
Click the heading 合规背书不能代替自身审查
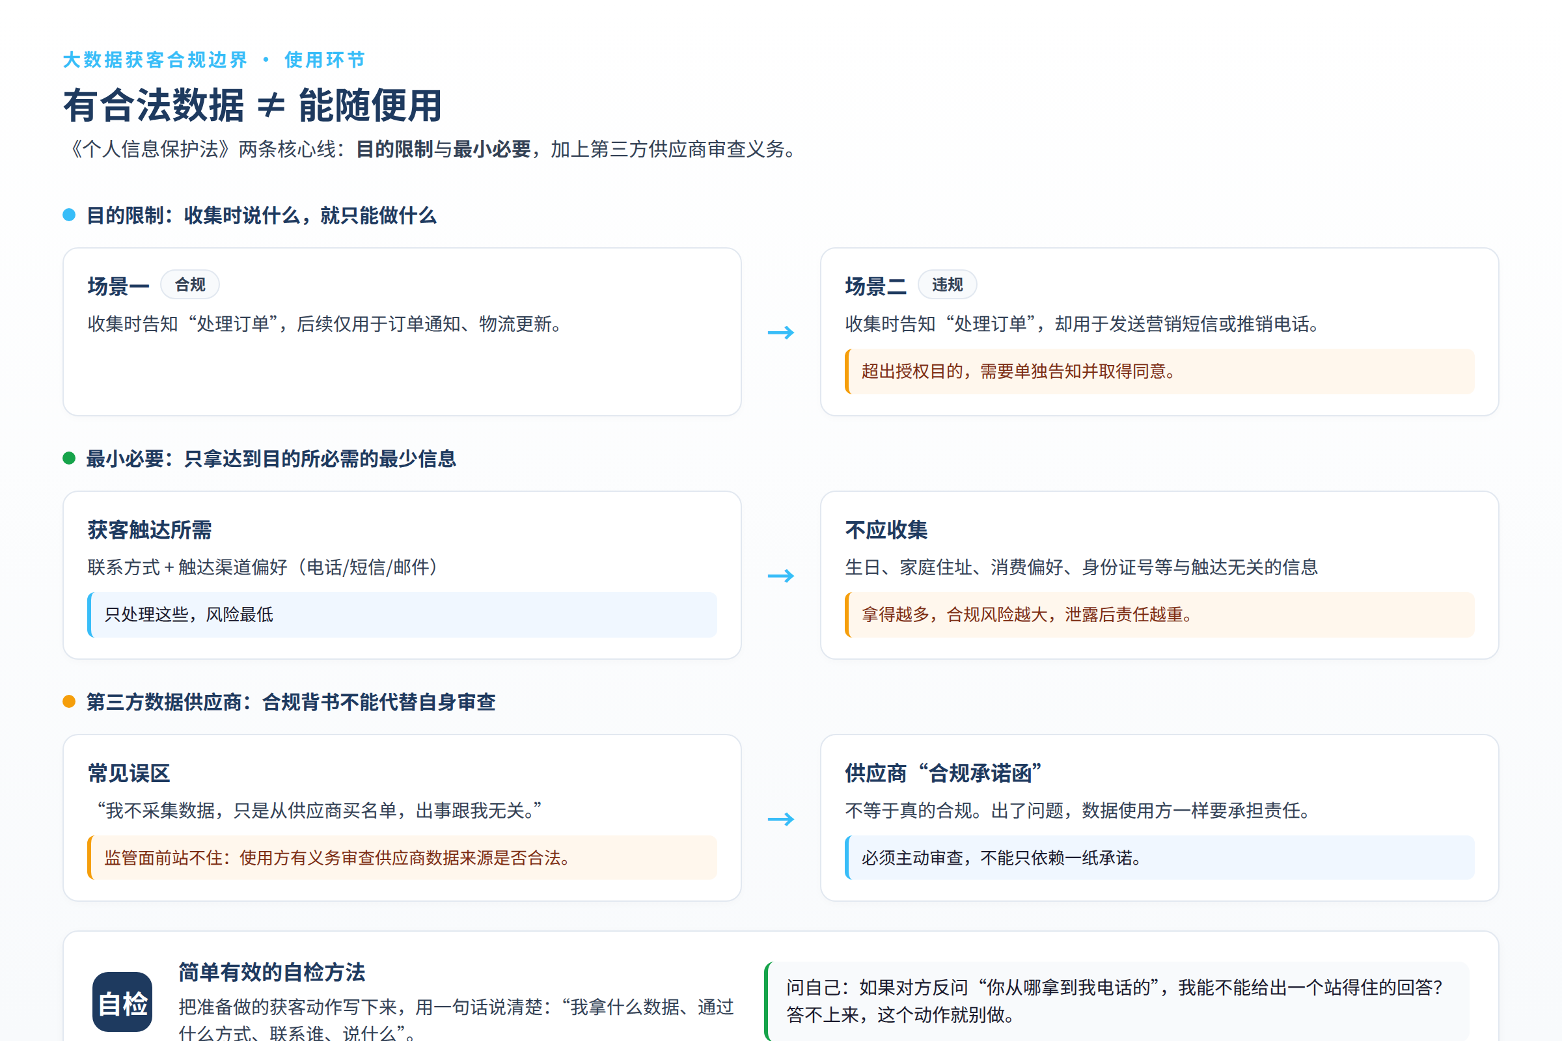click(379, 703)
